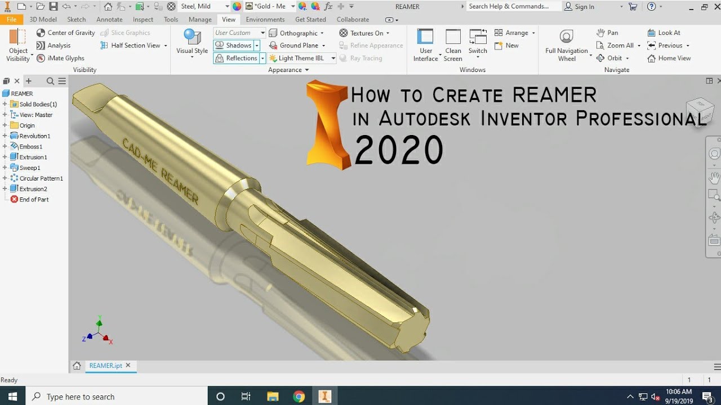The height and width of the screenshot is (405, 721).
Task: Add new browser panel plus icon
Action: coord(29,81)
